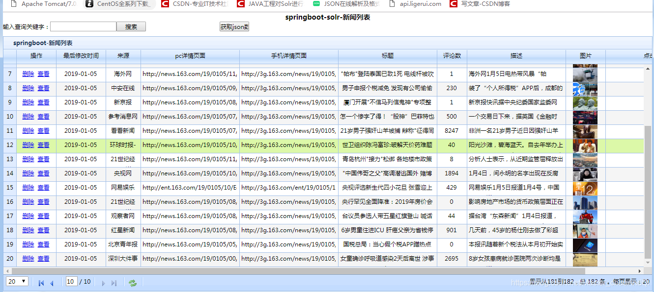
Task: Click the left arrow of horizontal scrollbar
Action: tap(7, 270)
